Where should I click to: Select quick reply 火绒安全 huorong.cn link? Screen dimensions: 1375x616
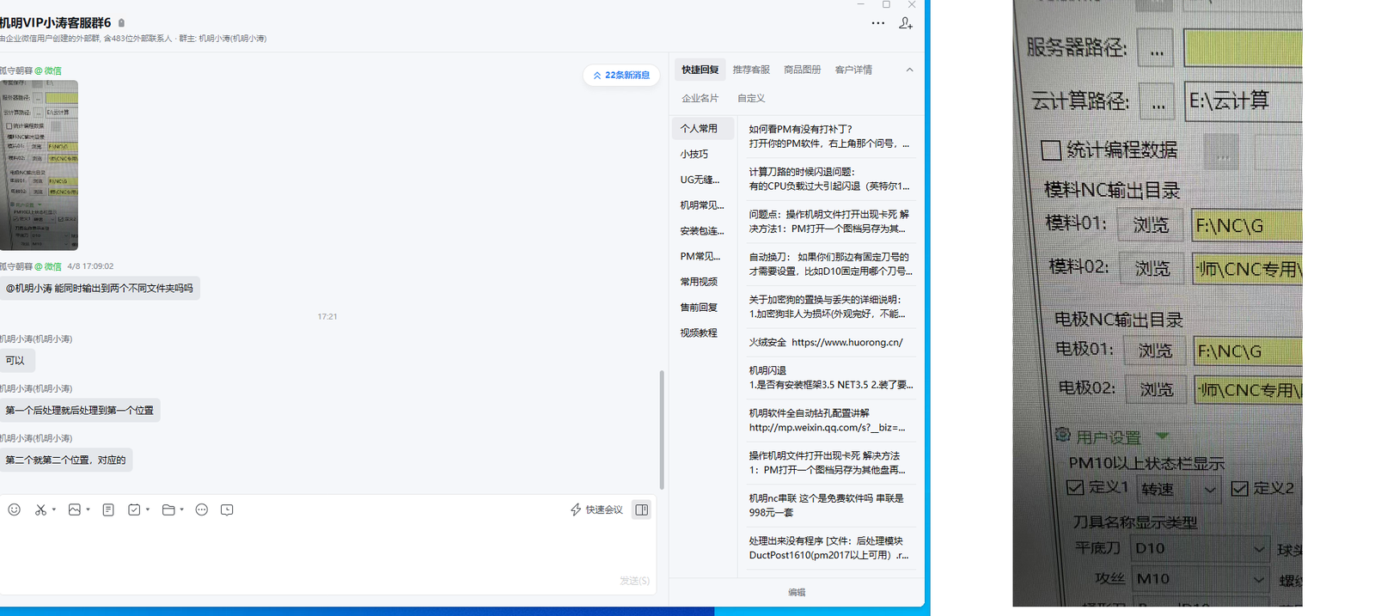point(828,342)
